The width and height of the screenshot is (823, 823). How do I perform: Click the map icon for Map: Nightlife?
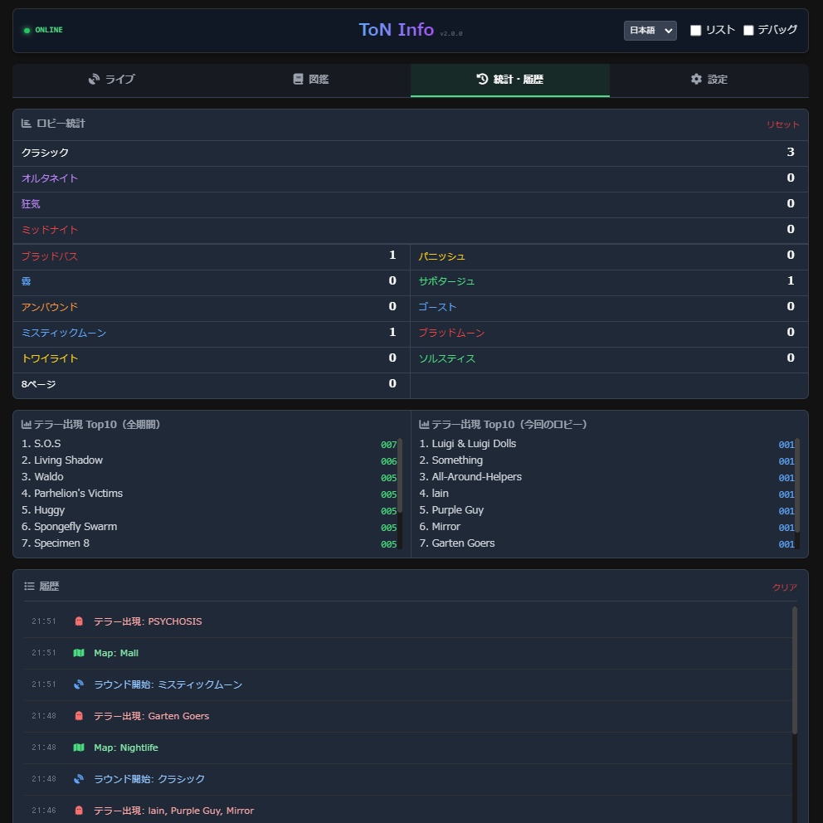(x=79, y=748)
